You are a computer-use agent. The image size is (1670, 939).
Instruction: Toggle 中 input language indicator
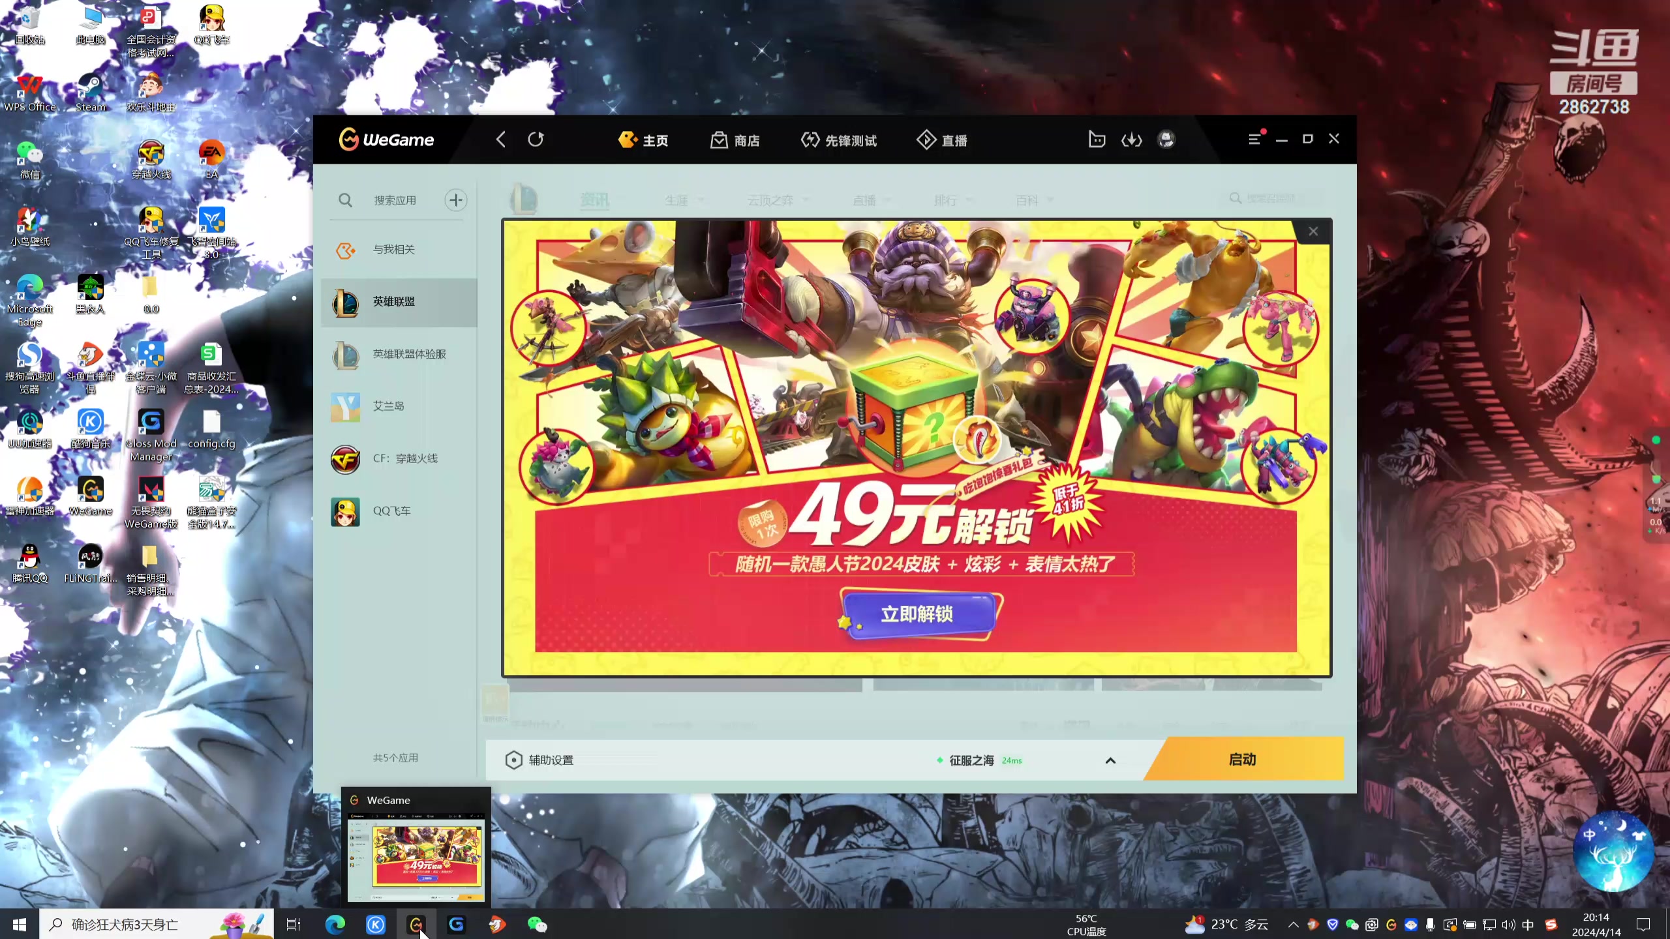pos(1528,924)
